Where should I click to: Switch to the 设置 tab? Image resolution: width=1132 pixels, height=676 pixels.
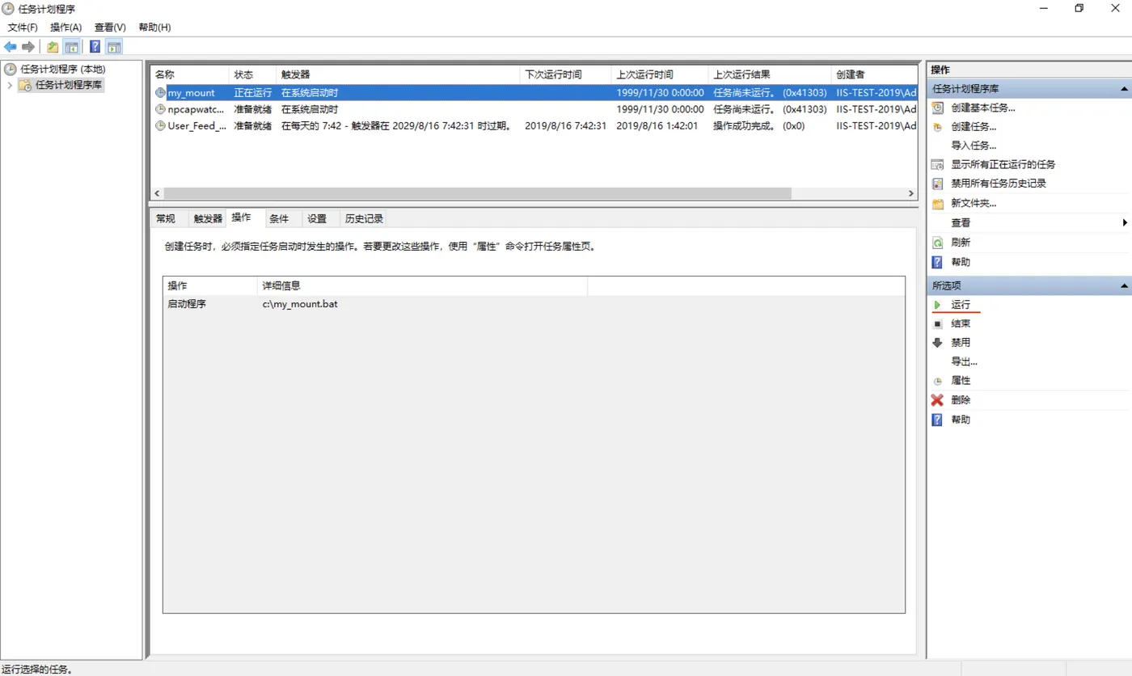(317, 218)
